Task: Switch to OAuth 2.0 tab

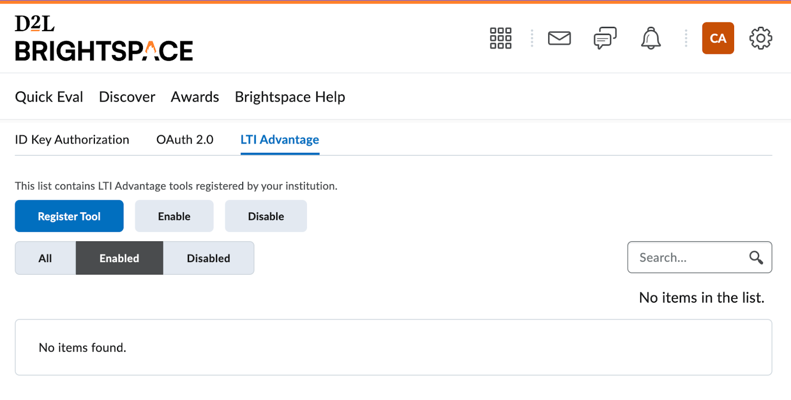Action: (185, 140)
